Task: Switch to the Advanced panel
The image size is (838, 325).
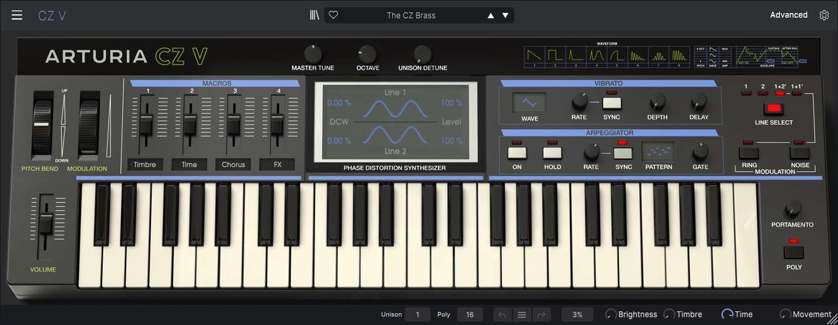Action: click(788, 15)
